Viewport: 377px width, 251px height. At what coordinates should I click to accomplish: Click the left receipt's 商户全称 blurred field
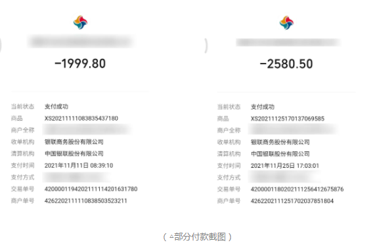[x=87, y=130]
